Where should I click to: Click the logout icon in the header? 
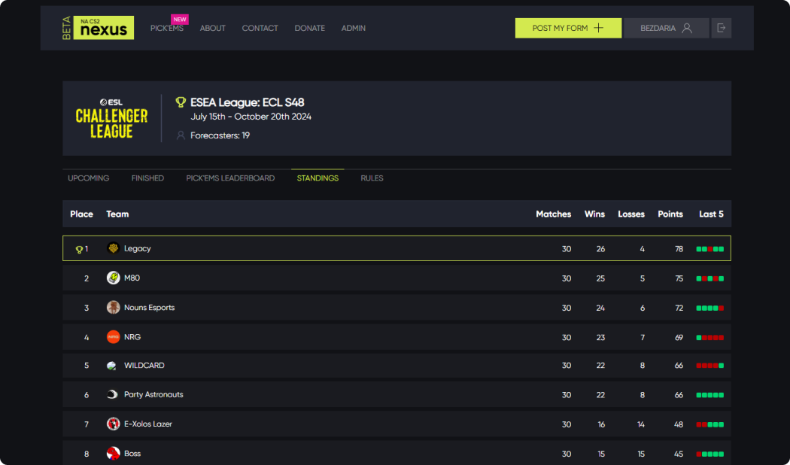coord(721,28)
